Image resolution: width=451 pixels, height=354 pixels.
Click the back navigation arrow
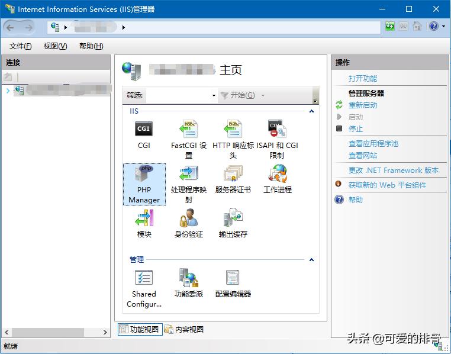pos(10,28)
